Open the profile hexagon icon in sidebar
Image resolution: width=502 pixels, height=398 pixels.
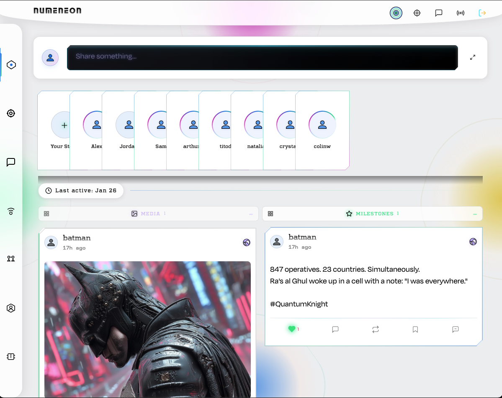point(11,308)
